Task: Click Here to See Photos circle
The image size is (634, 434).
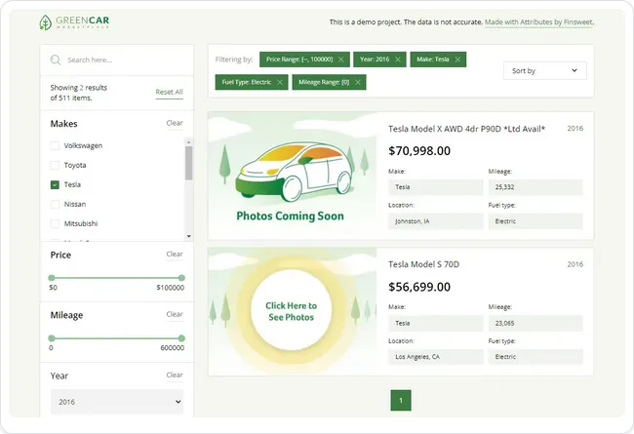Action: (x=291, y=311)
